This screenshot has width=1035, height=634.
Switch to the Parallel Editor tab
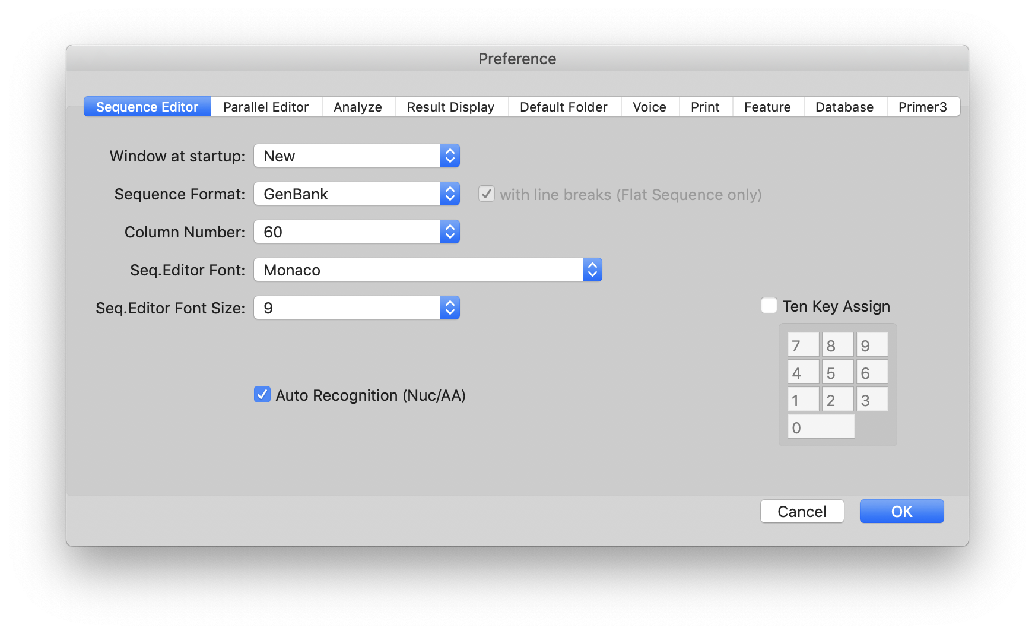(266, 107)
